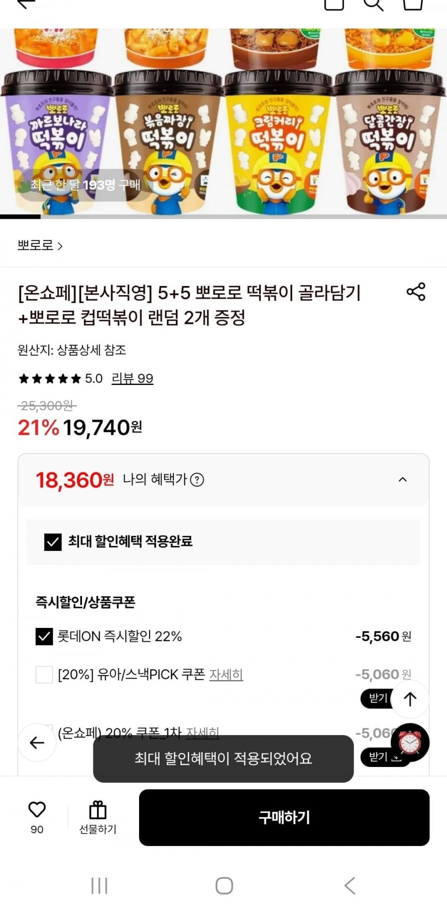The image size is (447, 911).
Task: Open the 뽀로로 brand category link
Action: click(40, 245)
